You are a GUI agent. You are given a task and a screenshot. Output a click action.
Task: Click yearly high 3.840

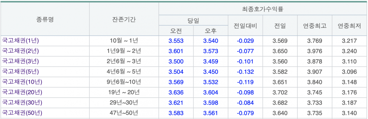(x=315, y=82)
